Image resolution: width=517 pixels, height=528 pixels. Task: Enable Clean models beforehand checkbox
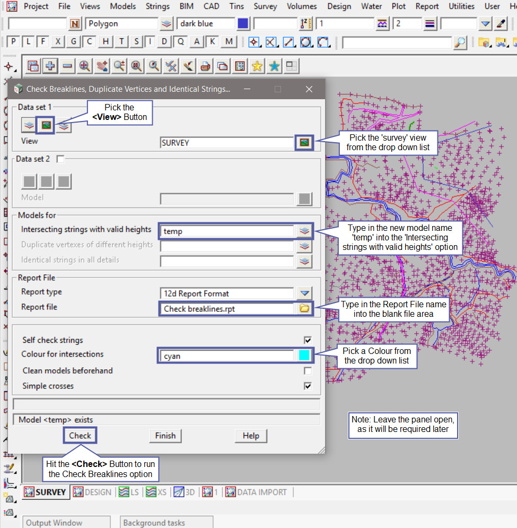308,371
